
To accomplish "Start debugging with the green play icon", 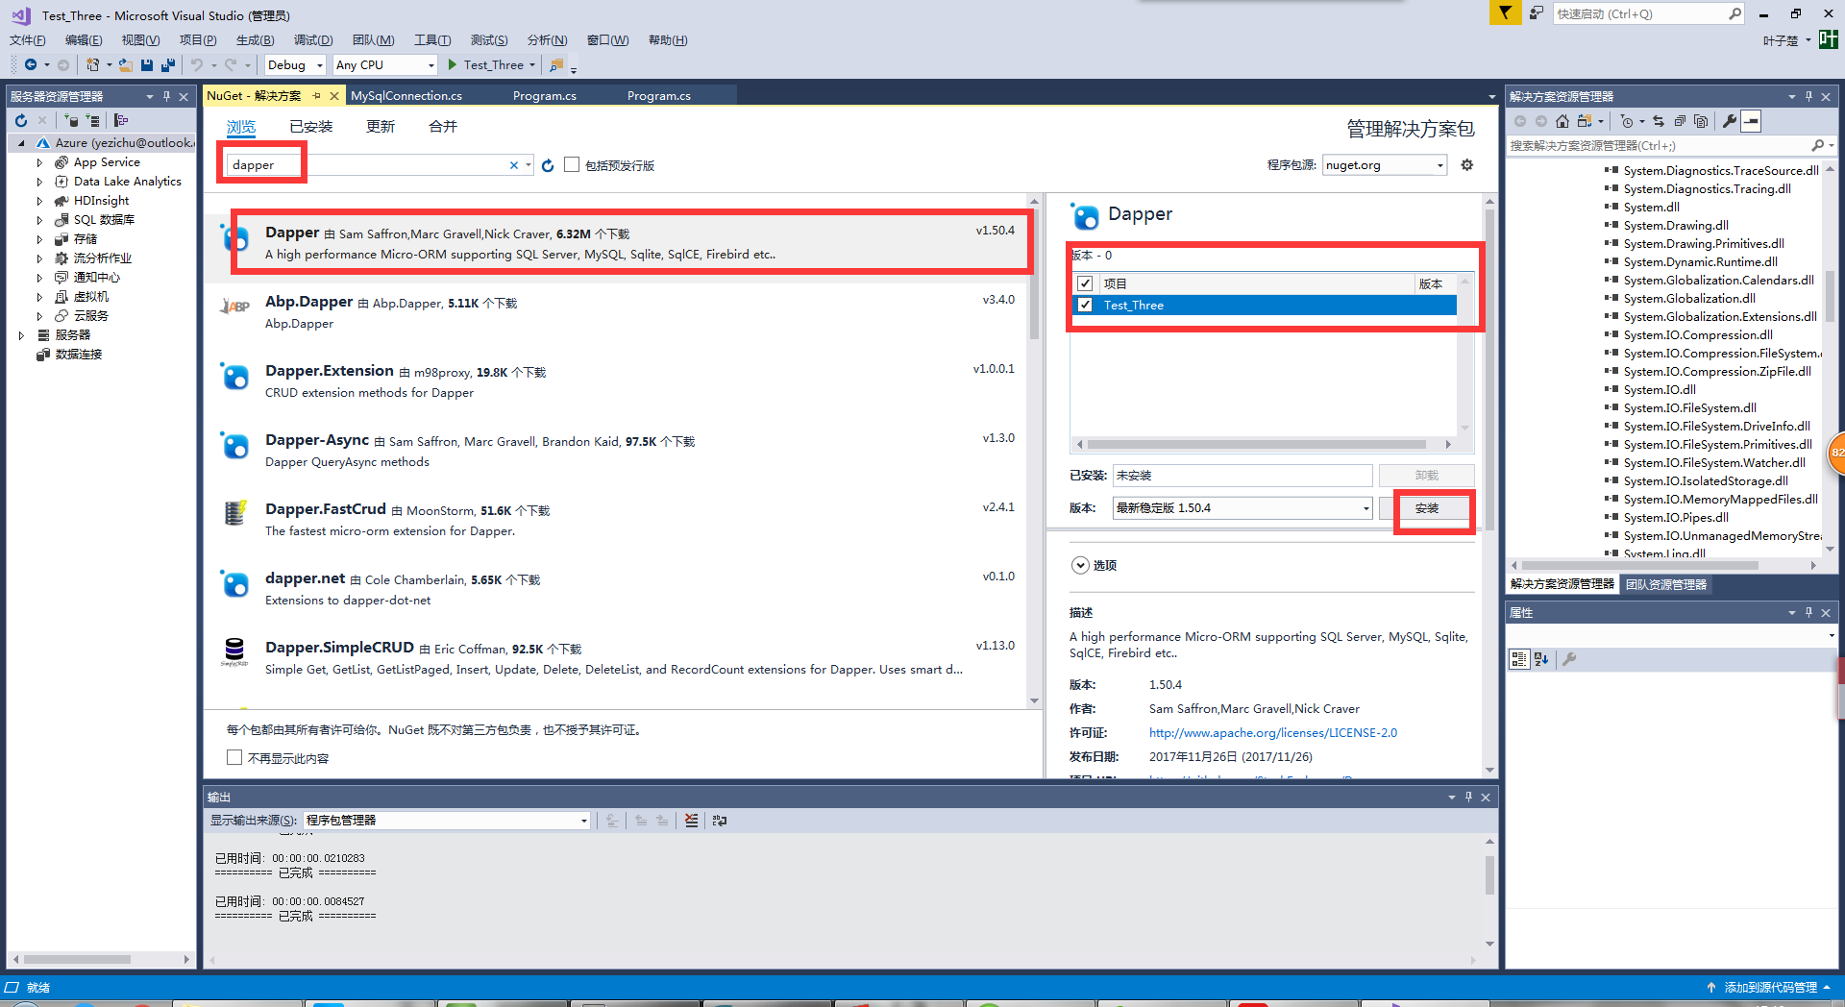I will click(x=452, y=64).
